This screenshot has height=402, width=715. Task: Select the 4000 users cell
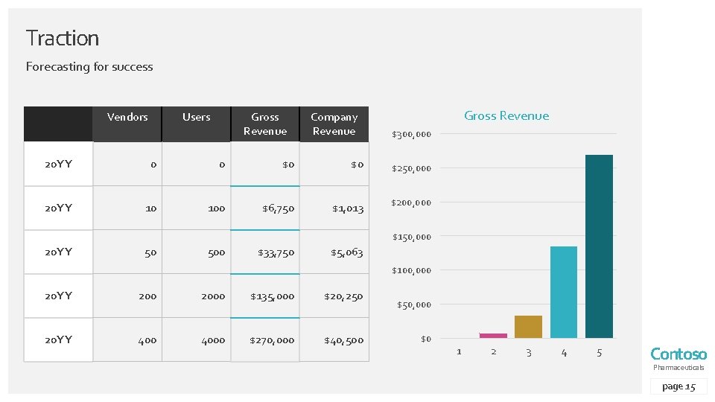(x=212, y=340)
